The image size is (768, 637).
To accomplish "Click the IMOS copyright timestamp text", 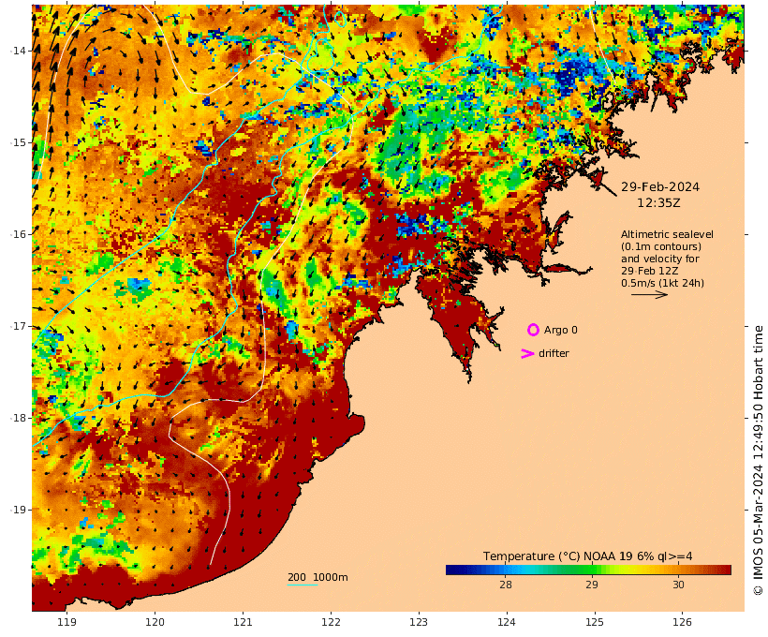I will 758,460.
